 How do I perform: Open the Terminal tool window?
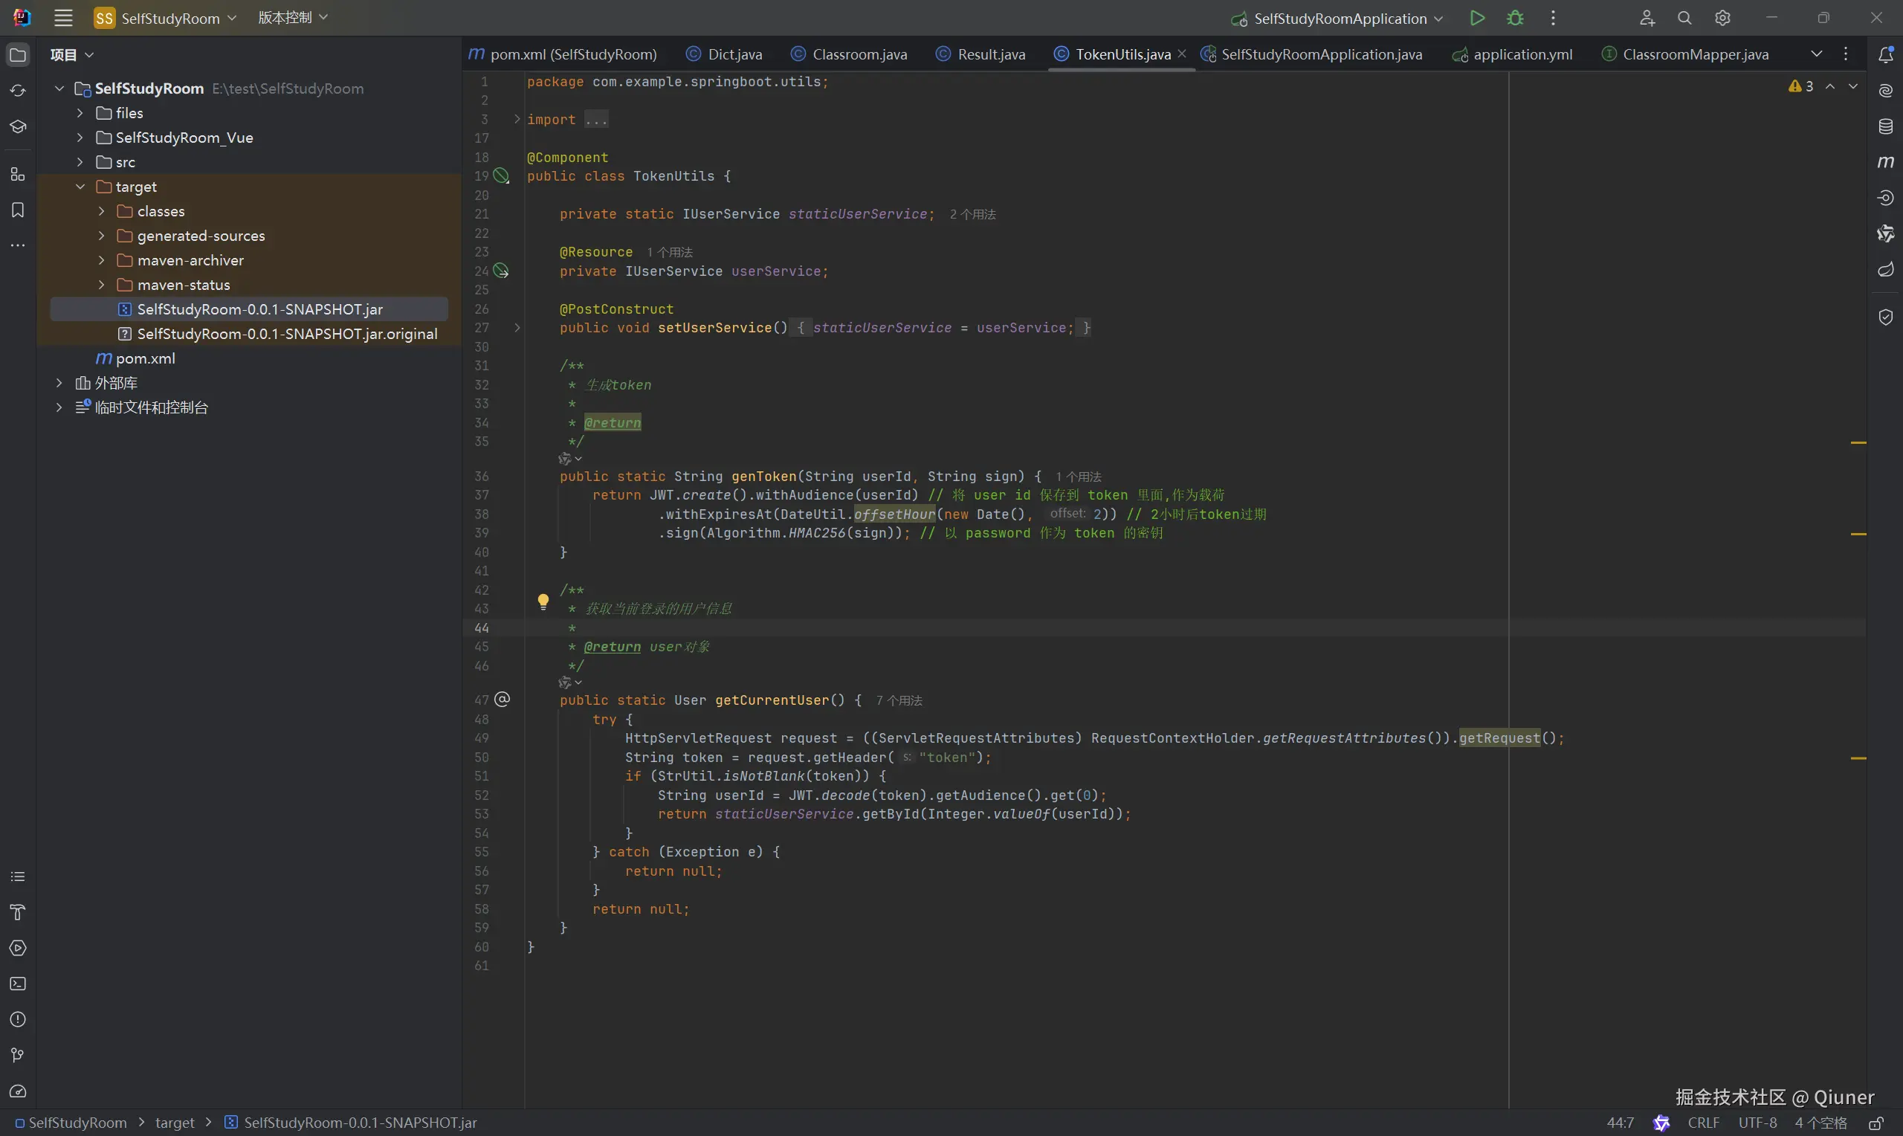click(18, 984)
